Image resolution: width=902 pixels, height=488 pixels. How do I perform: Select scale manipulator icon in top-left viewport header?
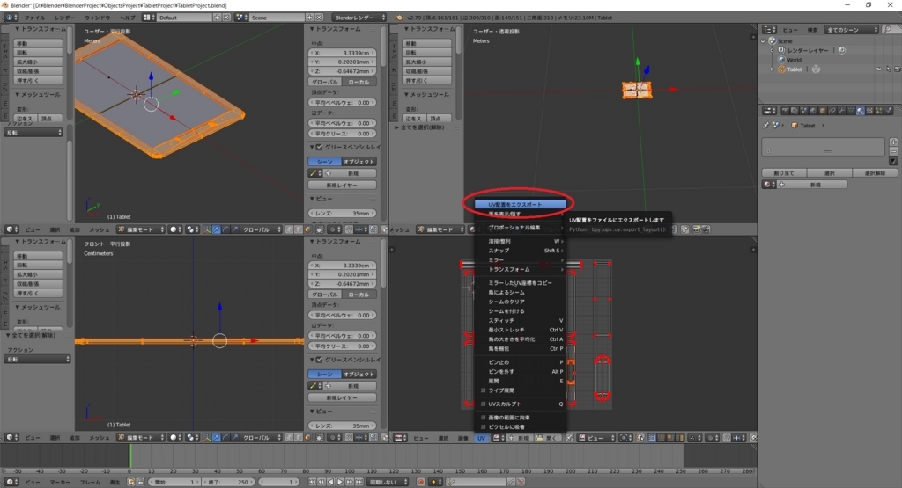point(234,229)
